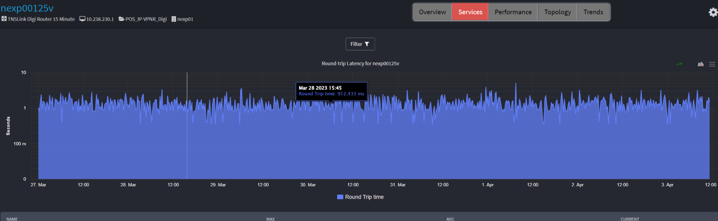Sort table by the AVG column header

(x=450, y=219)
